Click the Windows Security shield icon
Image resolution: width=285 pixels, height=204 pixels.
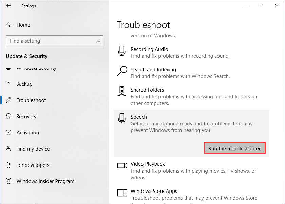point(8,69)
